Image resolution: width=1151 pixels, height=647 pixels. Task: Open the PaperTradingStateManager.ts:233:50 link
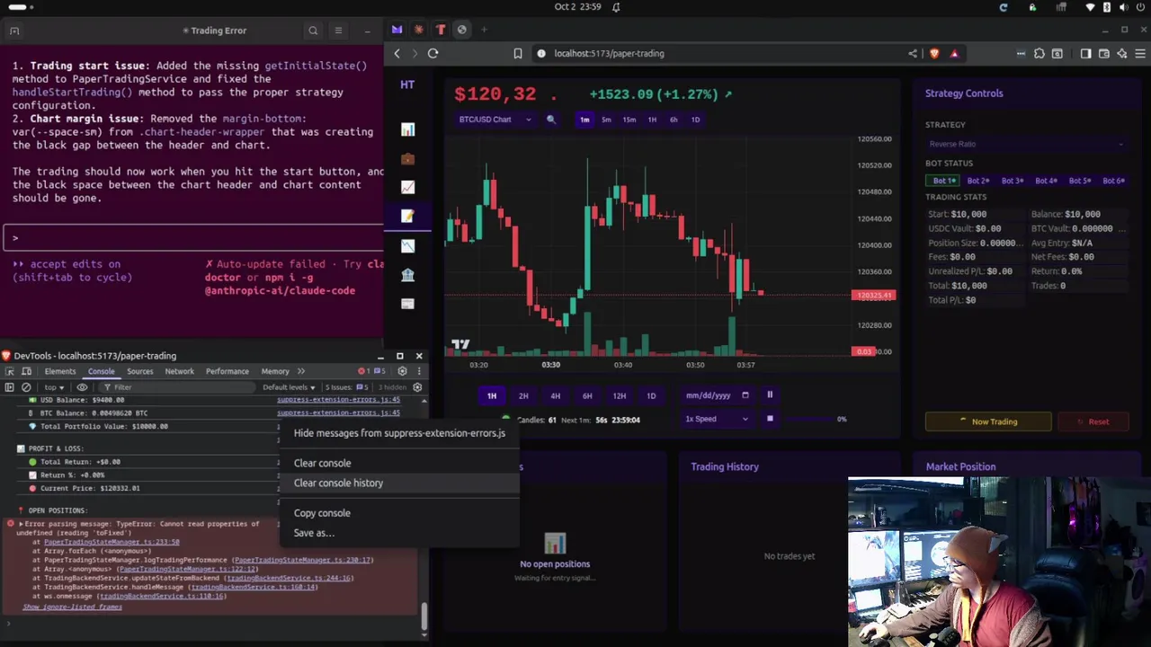tap(112, 542)
